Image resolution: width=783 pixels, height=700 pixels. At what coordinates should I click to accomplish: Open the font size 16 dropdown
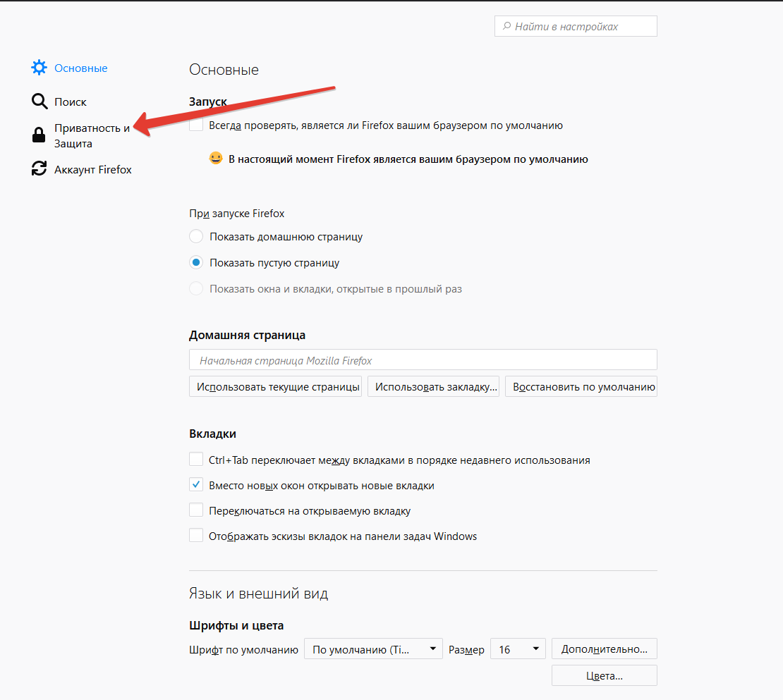tap(518, 649)
